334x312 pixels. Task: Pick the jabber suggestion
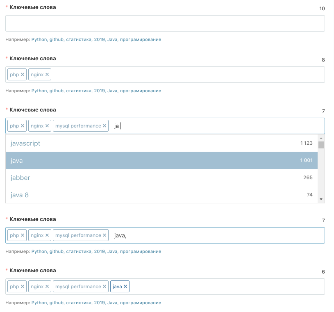click(x=20, y=178)
